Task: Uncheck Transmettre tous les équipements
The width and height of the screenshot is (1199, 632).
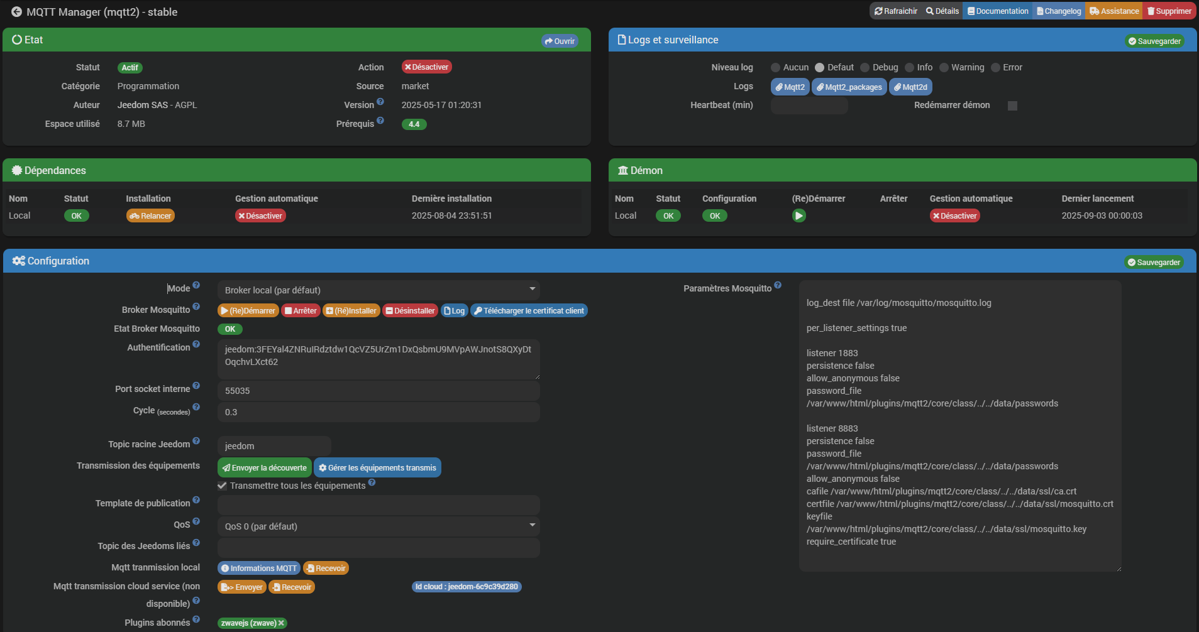Action: tap(222, 486)
